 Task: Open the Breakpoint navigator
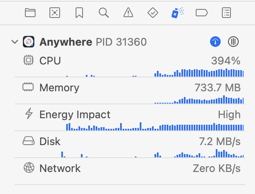click(201, 13)
